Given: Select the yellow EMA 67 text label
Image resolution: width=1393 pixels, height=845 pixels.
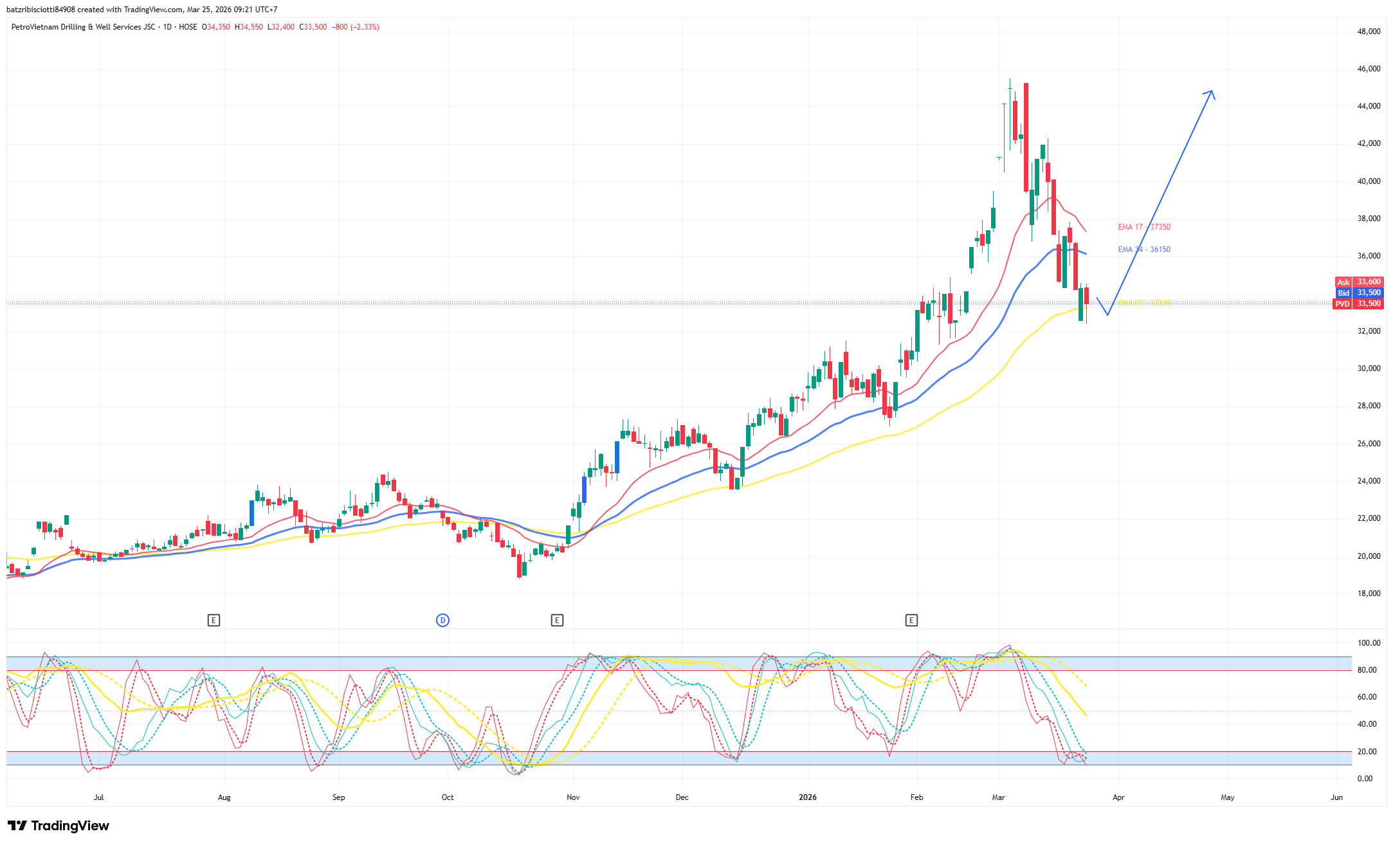Looking at the screenshot, I should [x=1143, y=303].
